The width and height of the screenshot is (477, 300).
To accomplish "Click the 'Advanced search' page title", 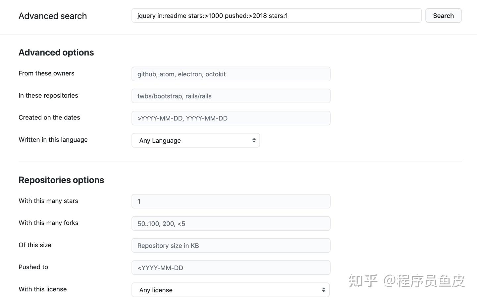I will [53, 16].
